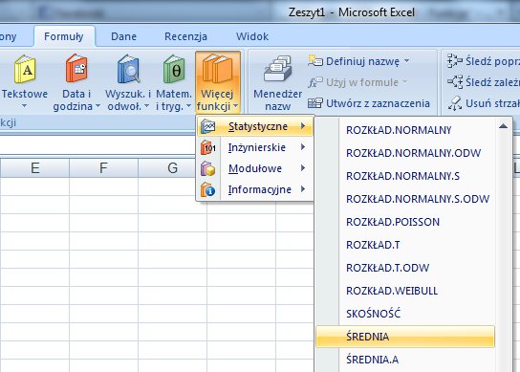Click the Definiuj nazwę icon
520x372 pixels.
point(315,61)
